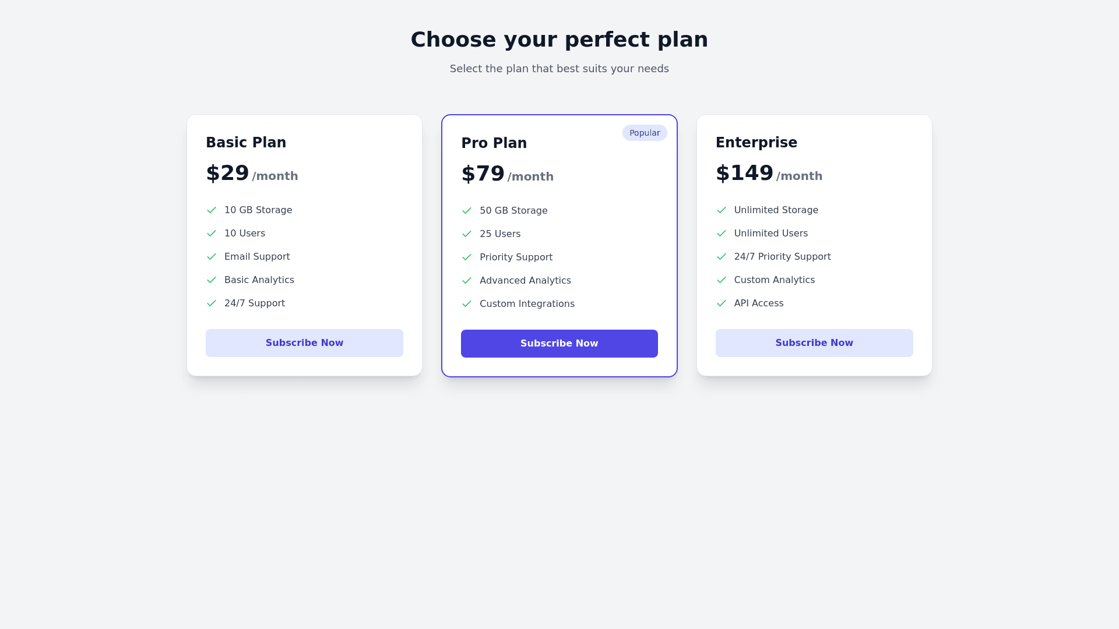This screenshot has width=1119, height=629.
Task: Click the $149 Enterprise price
Action: pyautogui.click(x=745, y=173)
